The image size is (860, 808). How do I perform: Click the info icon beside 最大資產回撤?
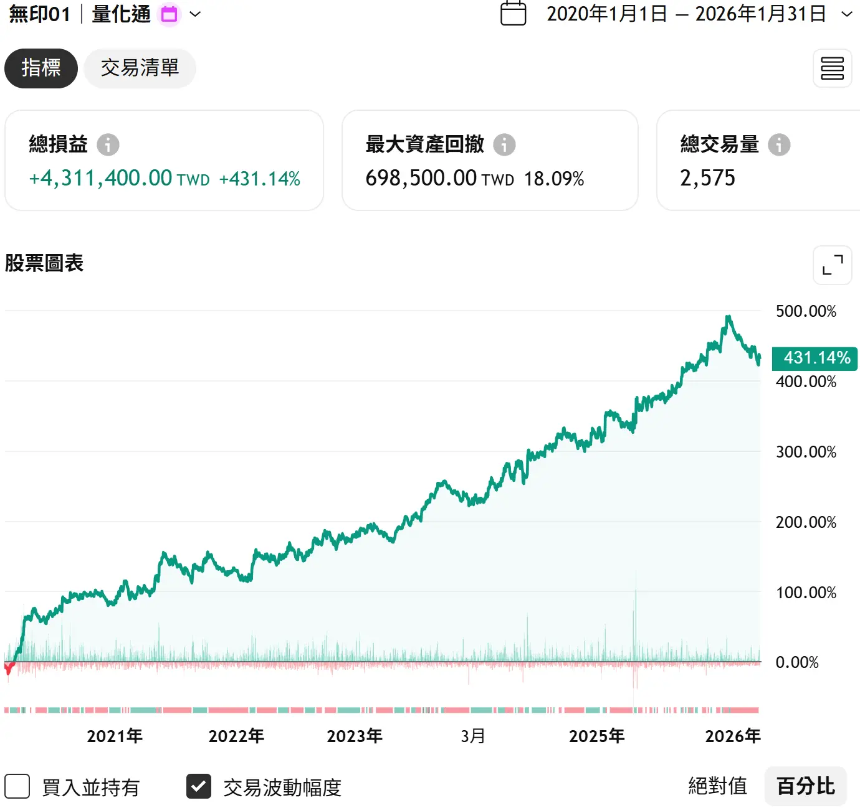(x=504, y=144)
